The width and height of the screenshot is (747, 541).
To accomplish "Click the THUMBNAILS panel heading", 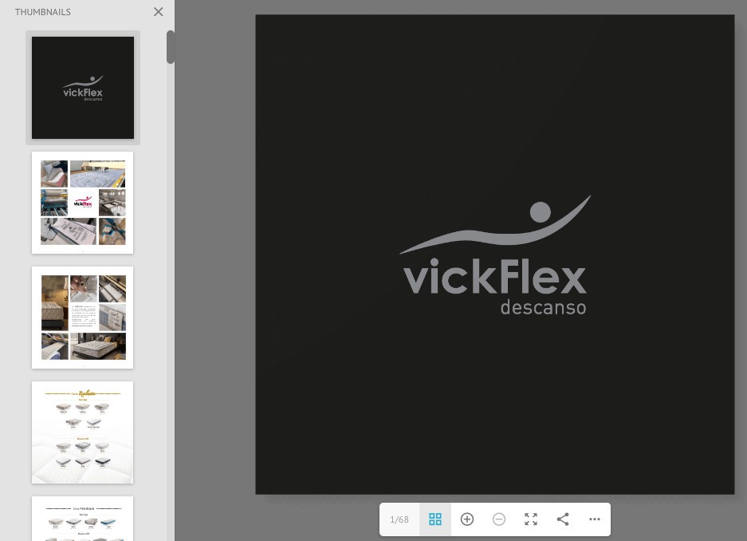I will (43, 12).
